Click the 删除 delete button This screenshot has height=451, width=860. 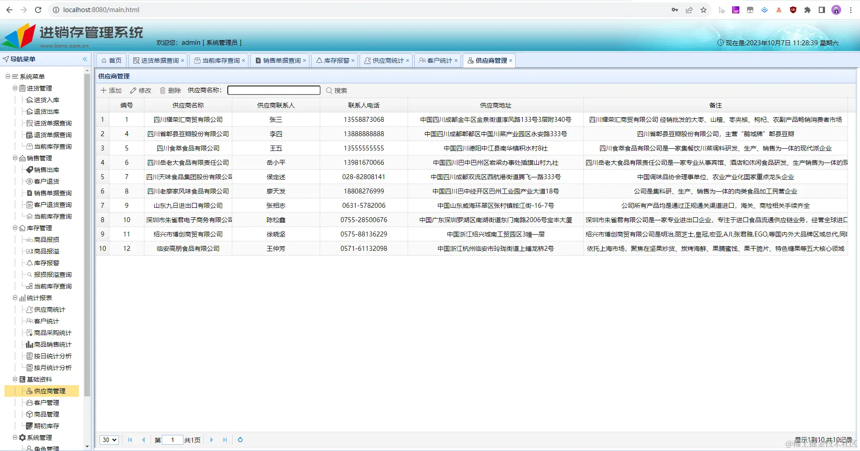pyautogui.click(x=170, y=90)
